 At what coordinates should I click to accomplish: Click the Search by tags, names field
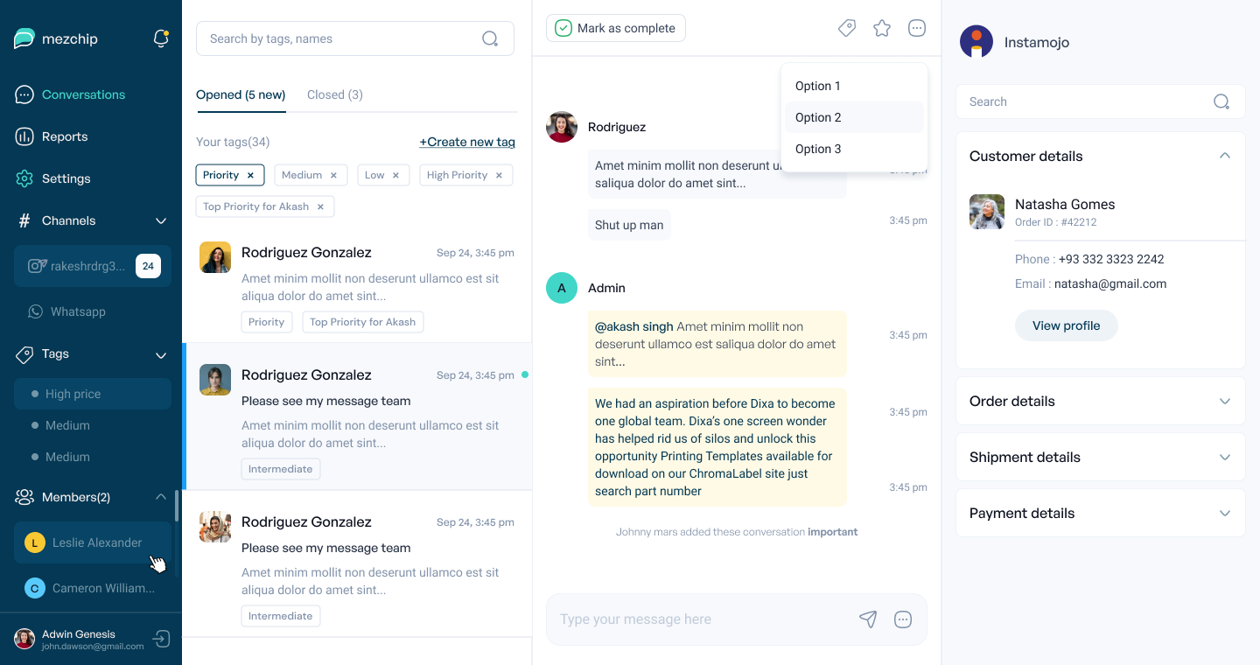coord(341,38)
